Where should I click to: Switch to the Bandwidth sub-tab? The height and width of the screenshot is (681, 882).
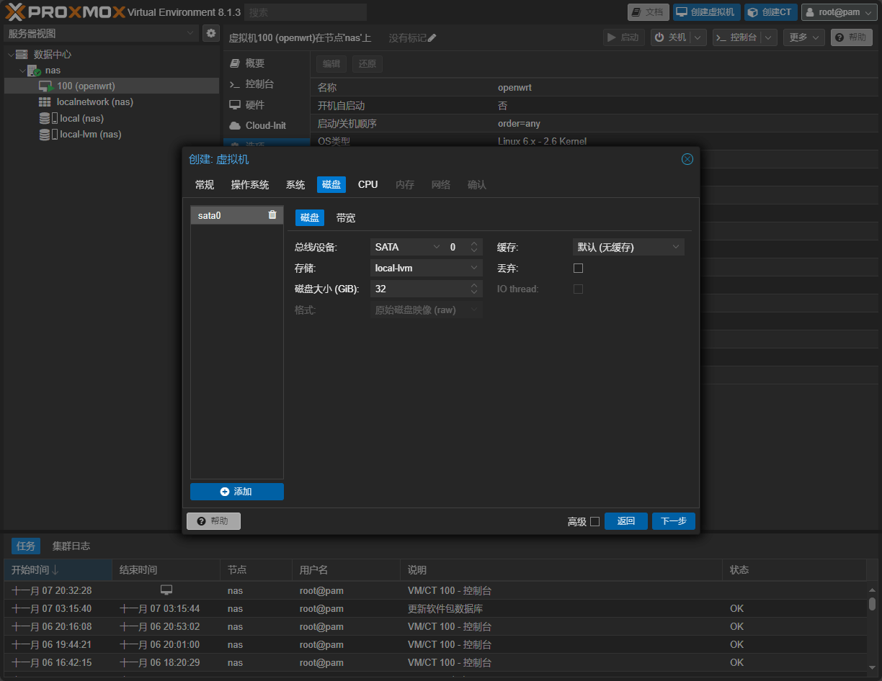pyautogui.click(x=346, y=218)
